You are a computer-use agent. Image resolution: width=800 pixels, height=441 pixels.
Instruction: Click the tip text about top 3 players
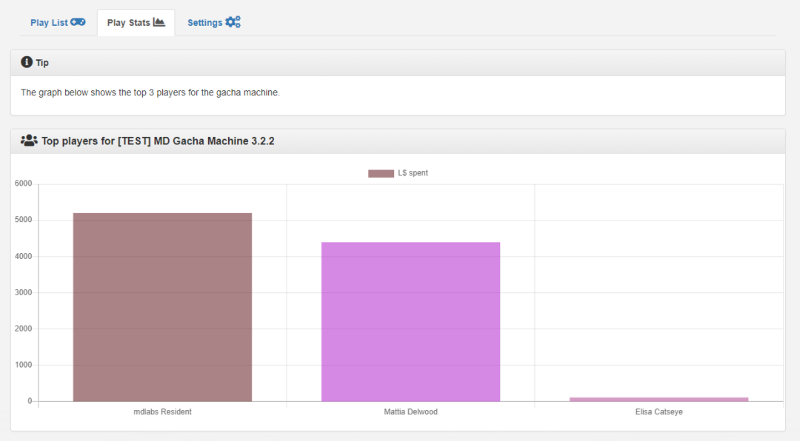(x=150, y=92)
